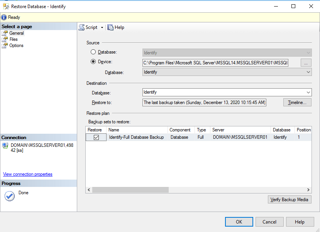Click the Ready status info icon
Screen dimensions: 320x232
click(x=3, y=17)
